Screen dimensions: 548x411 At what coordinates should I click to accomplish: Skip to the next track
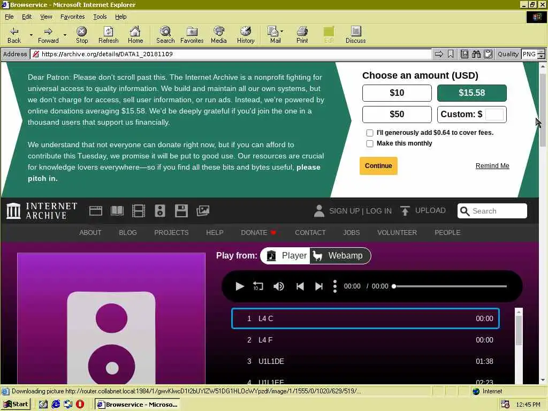319,286
